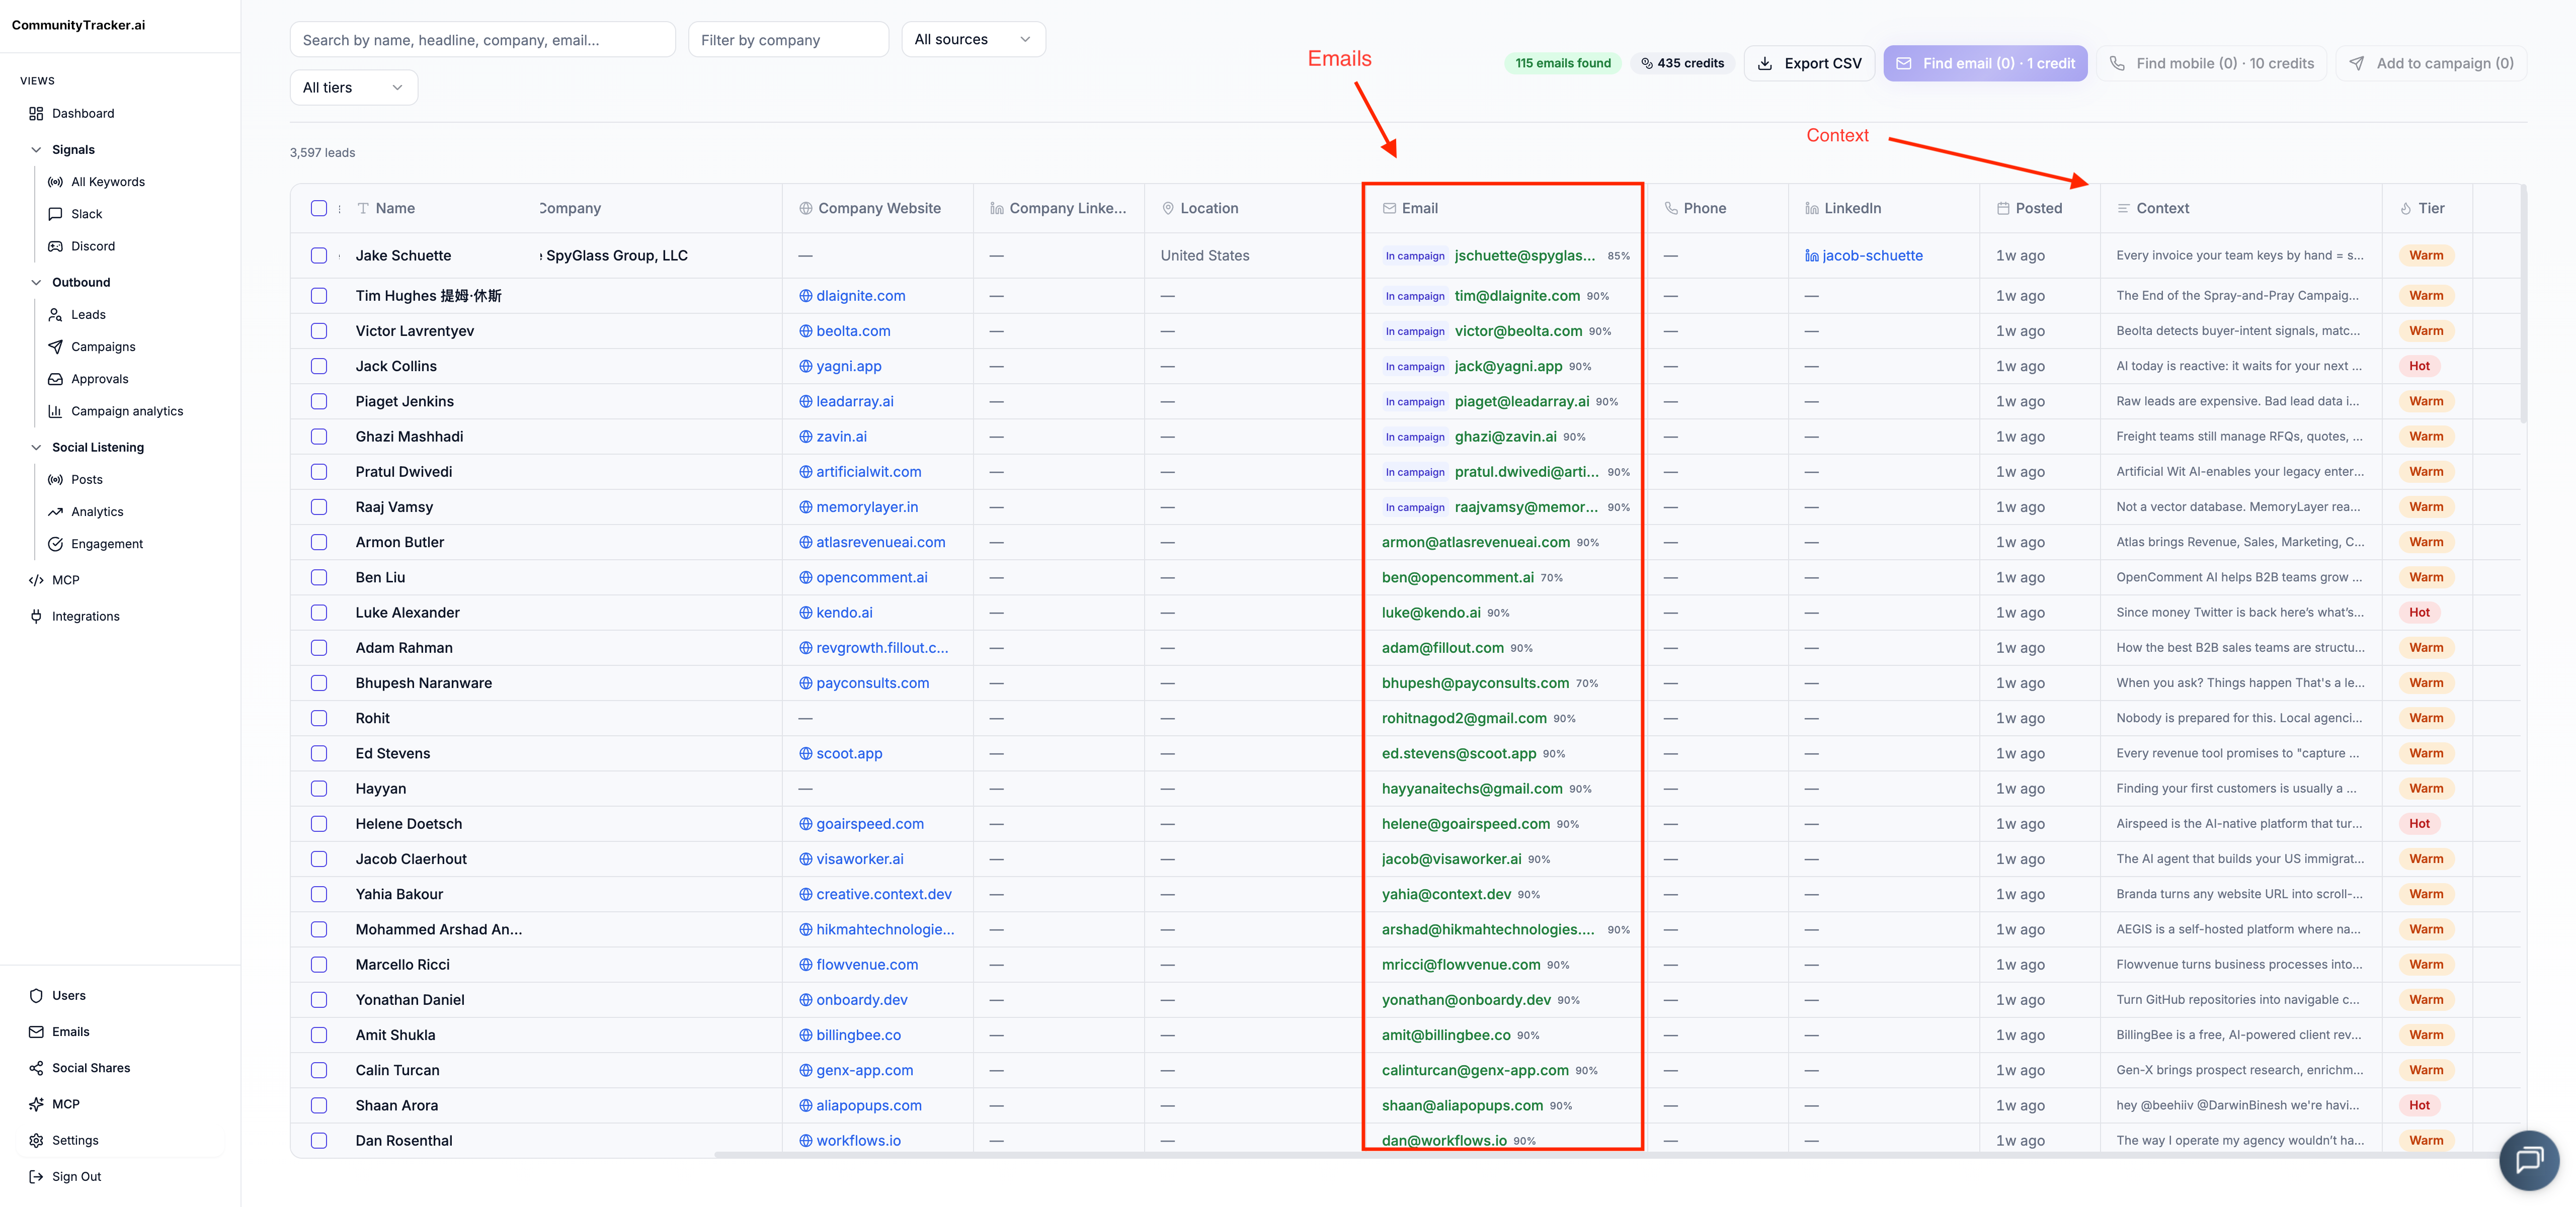
Task: Click the globe icon beside dlaignite.com
Action: [806, 296]
